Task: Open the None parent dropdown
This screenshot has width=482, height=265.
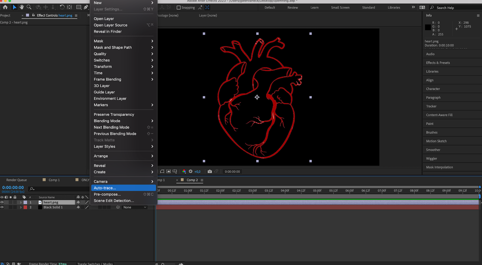Action: [135, 207]
